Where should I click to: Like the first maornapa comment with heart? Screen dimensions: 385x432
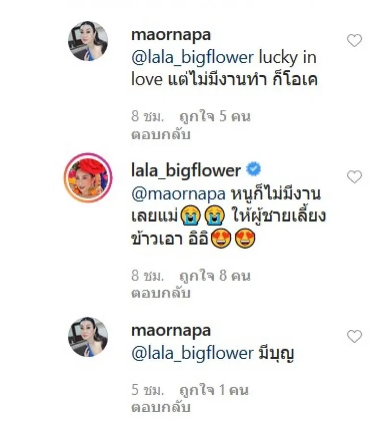click(x=354, y=40)
